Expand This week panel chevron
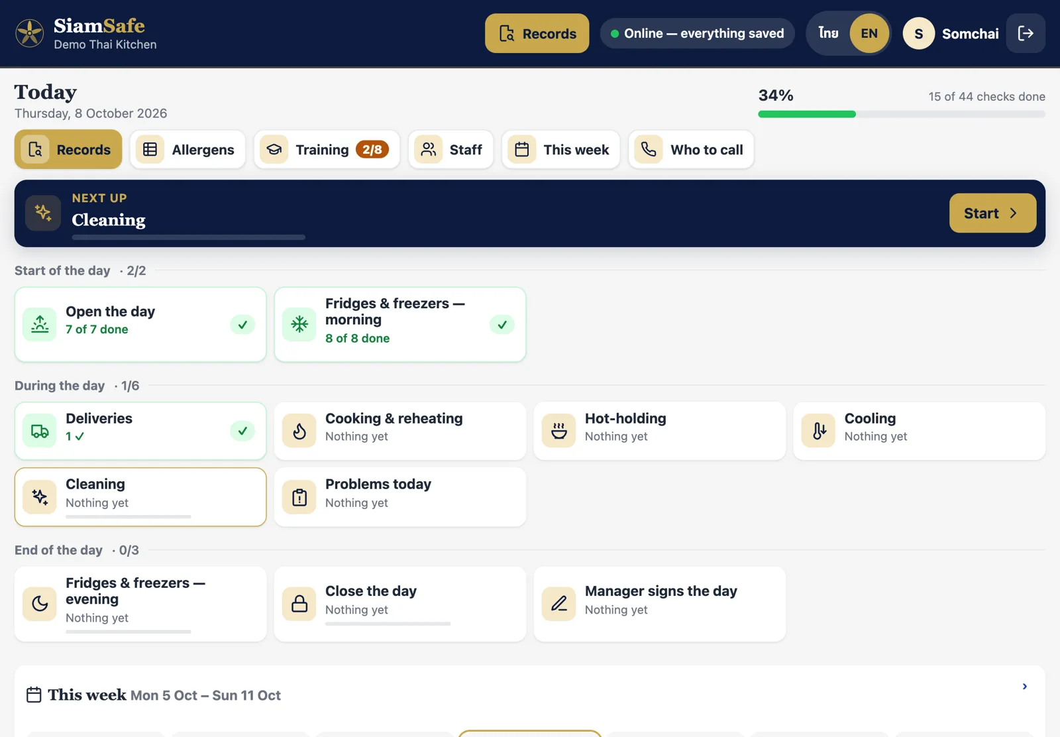The image size is (1060, 737). pyautogui.click(x=1024, y=687)
